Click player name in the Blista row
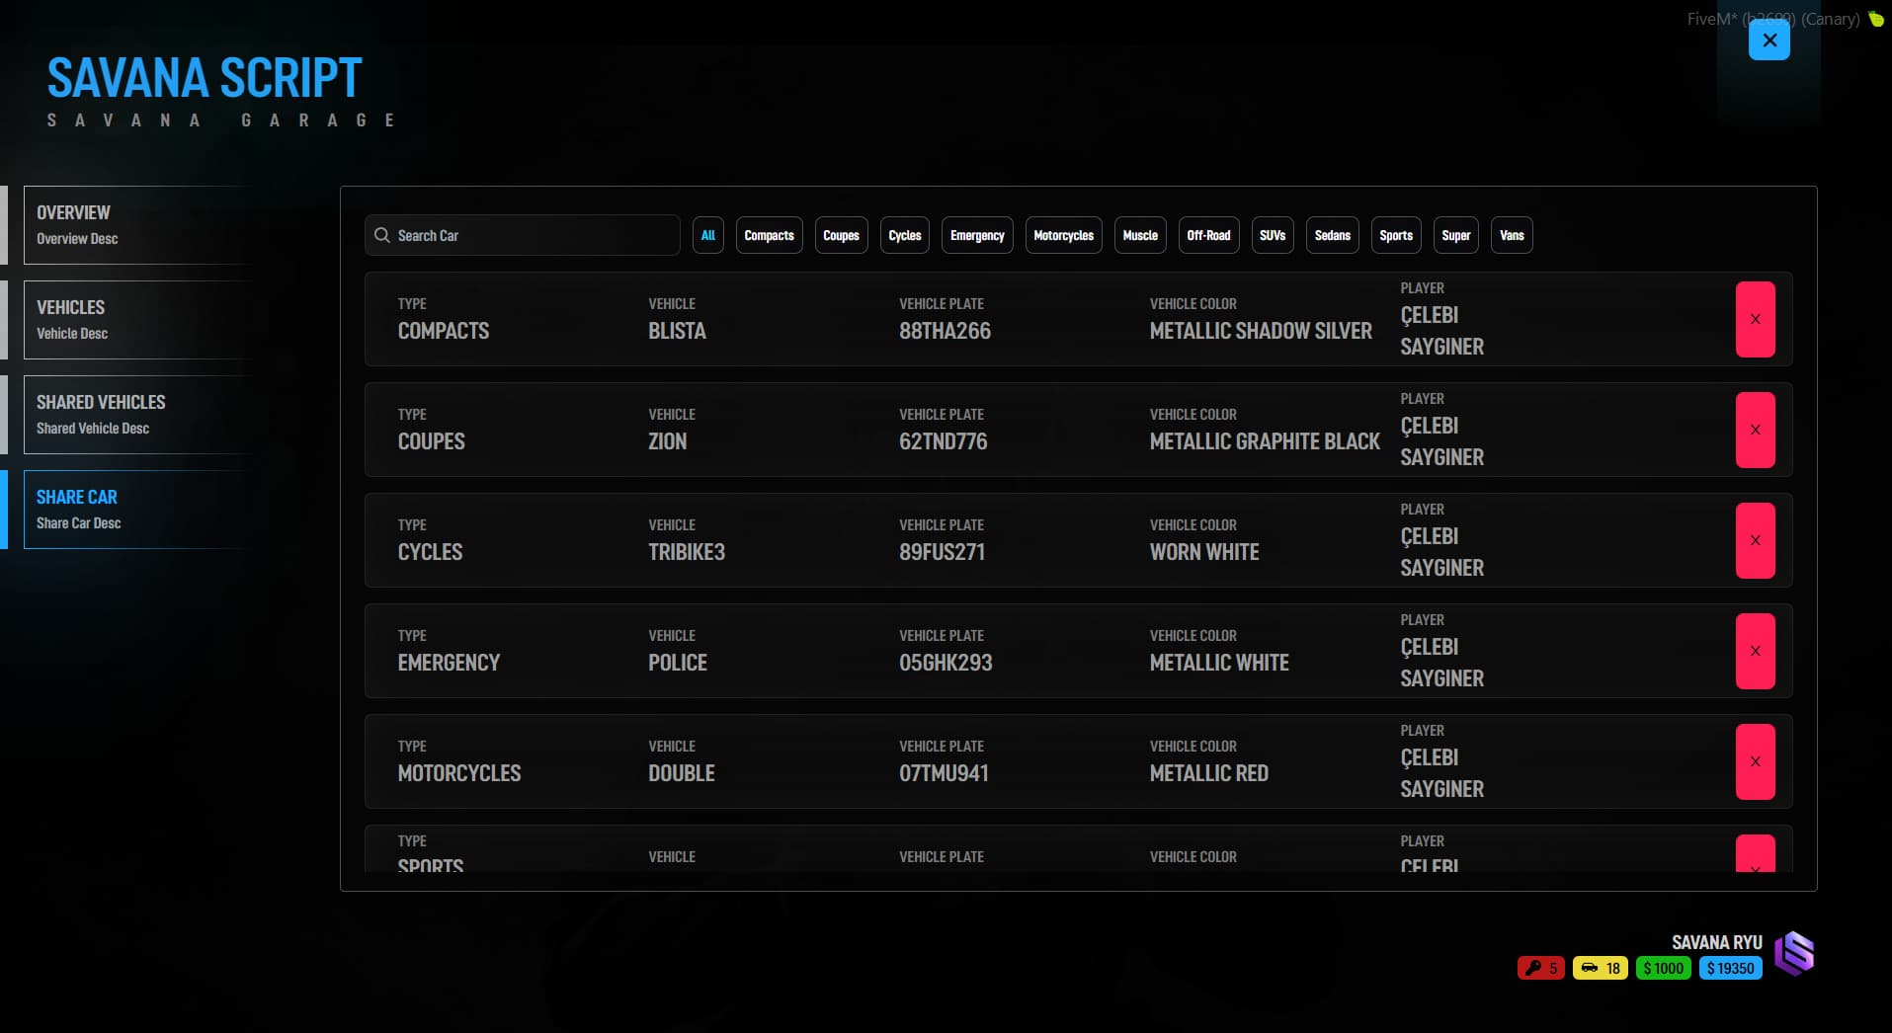The height and width of the screenshot is (1033, 1892). [1441, 331]
